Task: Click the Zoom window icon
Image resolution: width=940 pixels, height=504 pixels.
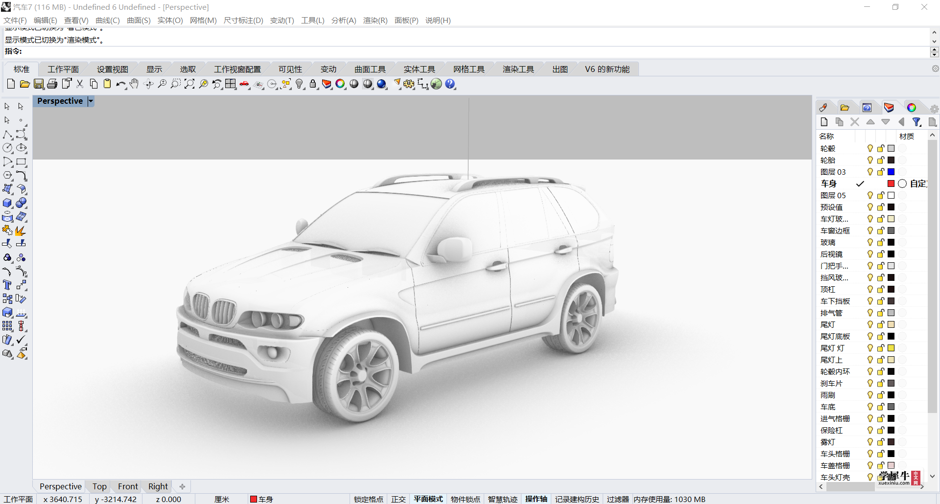Action: click(x=176, y=84)
